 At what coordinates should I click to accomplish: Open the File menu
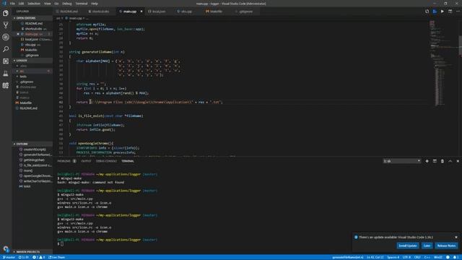(x=12, y=4)
